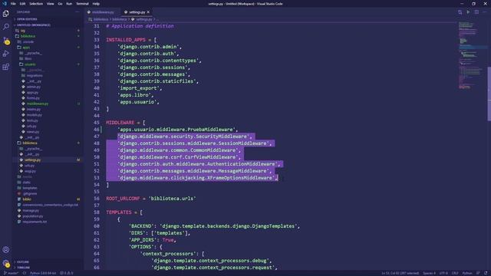Click line number 45 in the gutter
This screenshot has height=276, width=491.
point(96,123)
